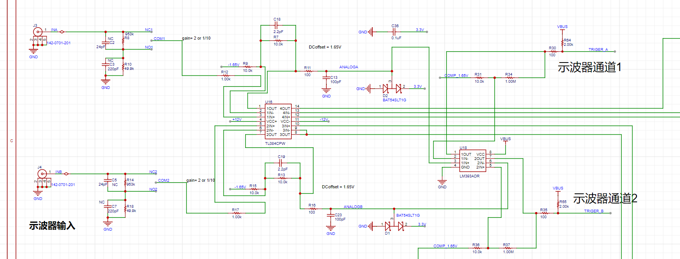This screenshot has width=680, height=259.
Task: Click the ANALOGA net label
Action: point(349,67)
